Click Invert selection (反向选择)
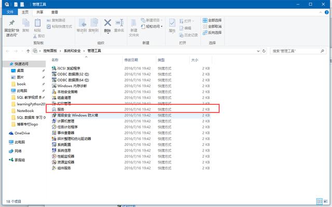The image size is (332, 207). 212,33
